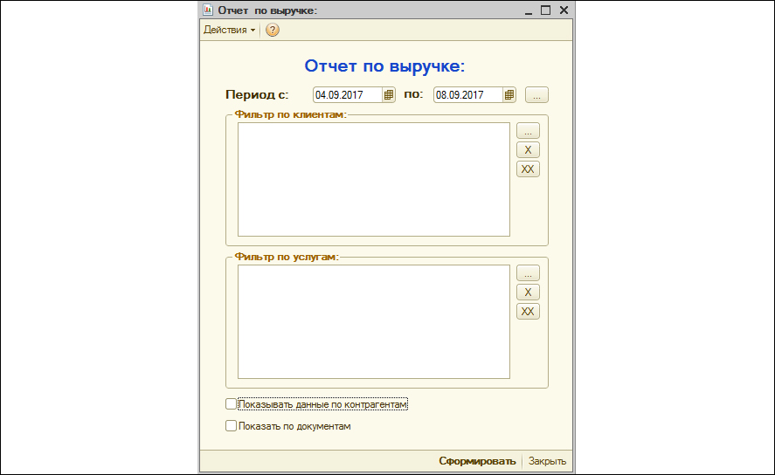775x475 pixels.
Task: Open period selection ellipsis button
Action: (x=537, y=94)
